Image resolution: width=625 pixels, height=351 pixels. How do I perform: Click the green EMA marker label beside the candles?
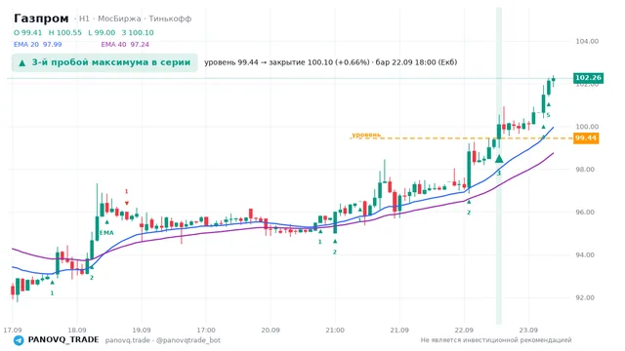[x=106, y=233]
